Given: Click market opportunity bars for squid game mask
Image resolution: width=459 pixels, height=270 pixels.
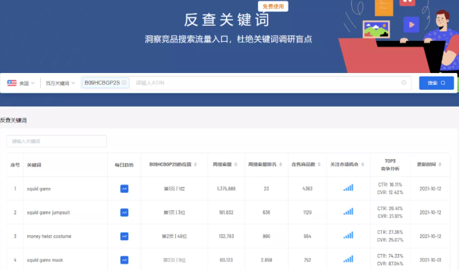Looking at the screenshot, I should point(348,259).
